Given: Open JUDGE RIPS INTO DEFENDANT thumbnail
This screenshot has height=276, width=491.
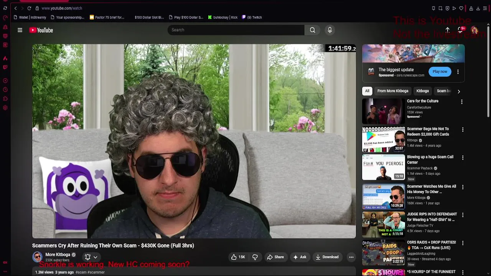Looking at the screenshot, I should click(383, 224).
